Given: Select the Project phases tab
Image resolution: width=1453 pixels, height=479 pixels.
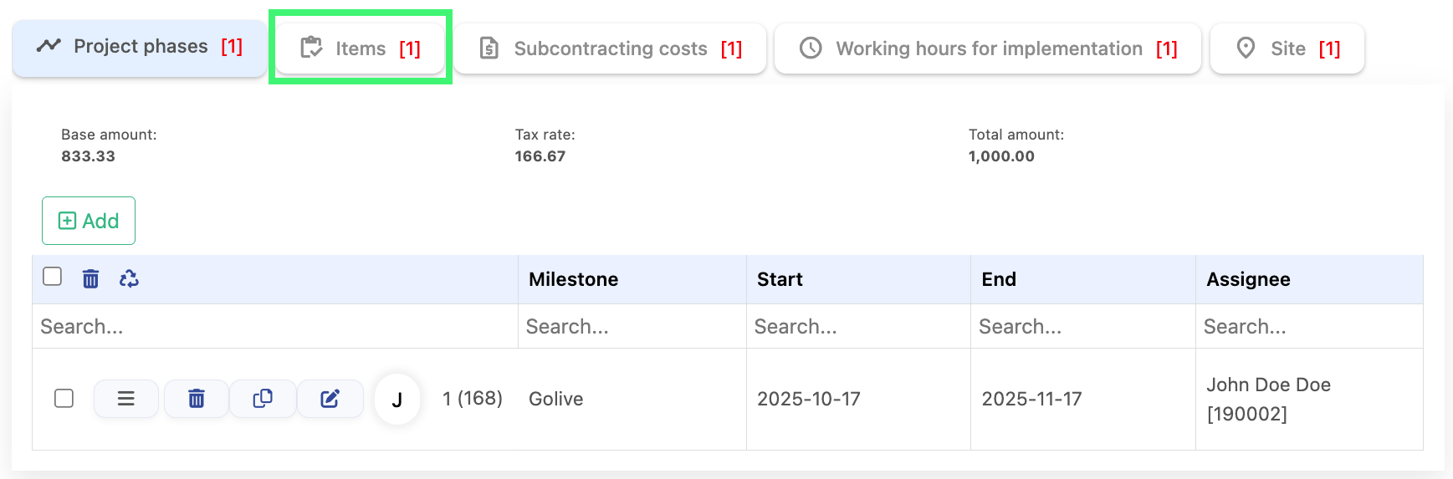Looking at the screenshot, I should (140, 47).
